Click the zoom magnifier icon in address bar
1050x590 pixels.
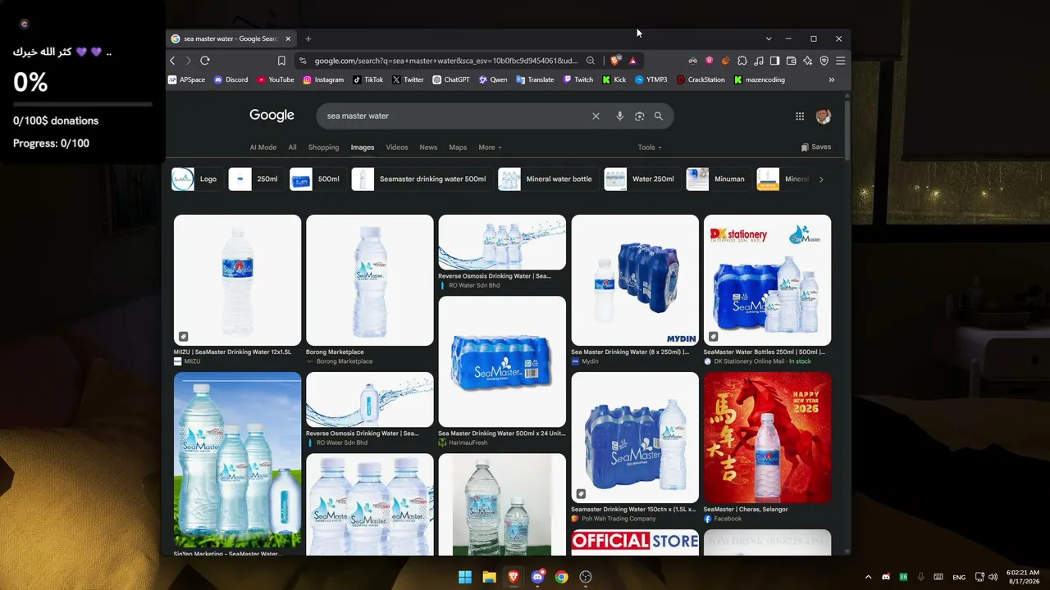590,61
